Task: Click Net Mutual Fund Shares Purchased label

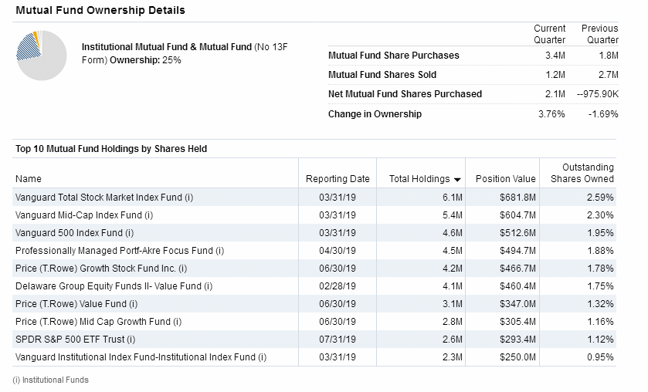Action: (405, 94)
